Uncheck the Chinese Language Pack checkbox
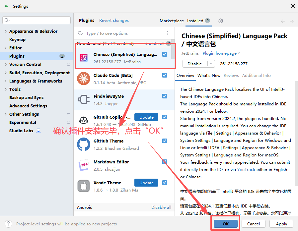The image size is (298, 231). [165, 54]
